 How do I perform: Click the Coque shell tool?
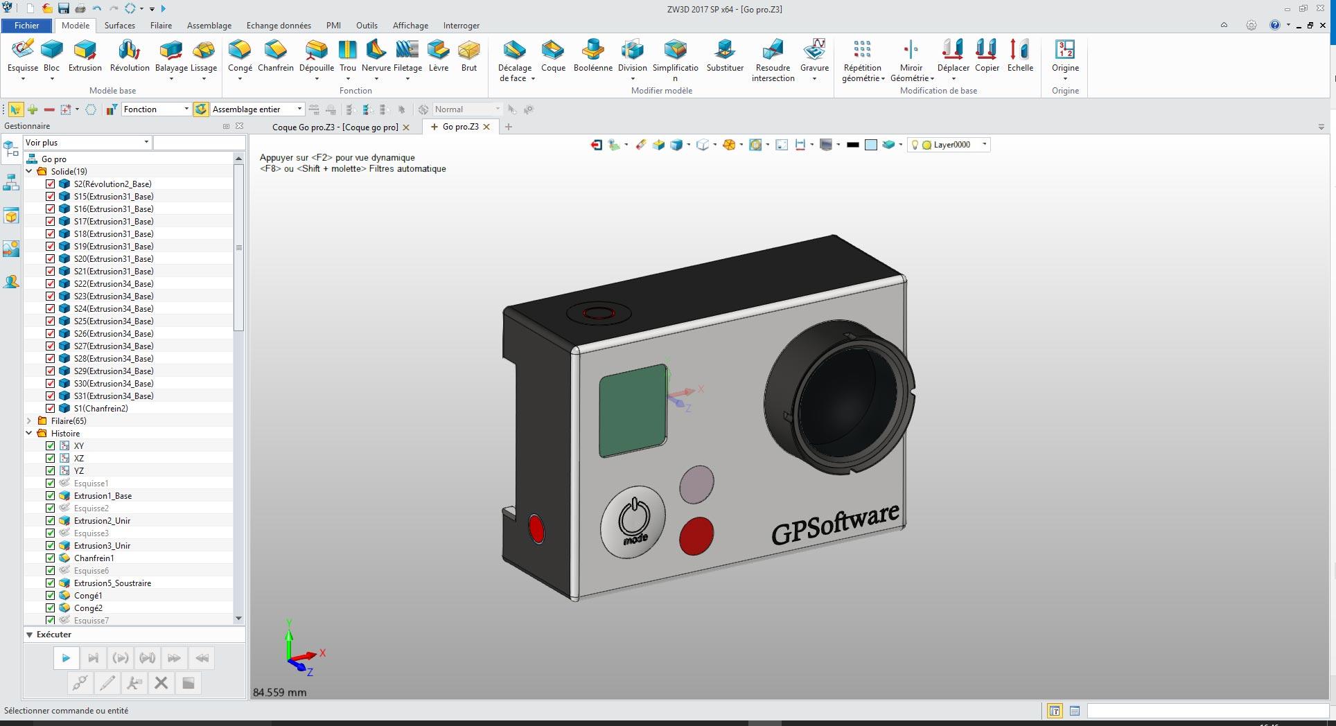(553, 55)
